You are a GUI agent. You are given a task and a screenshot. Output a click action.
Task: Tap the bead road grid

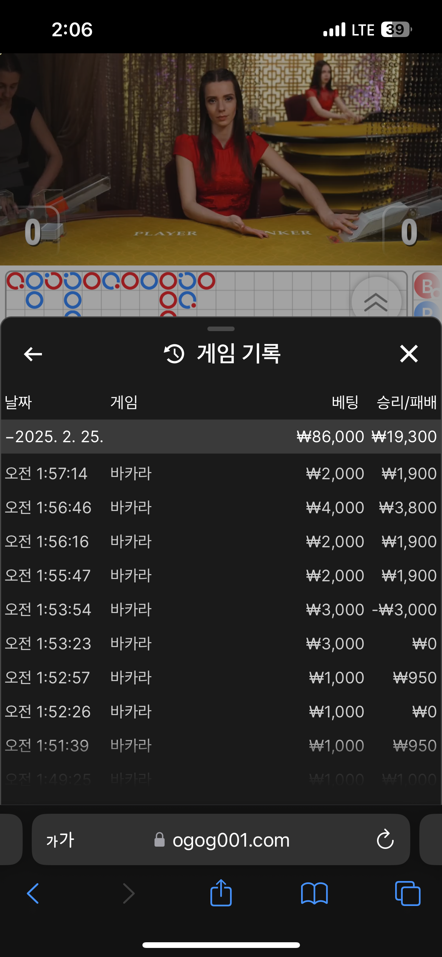[x=206, y=294]
